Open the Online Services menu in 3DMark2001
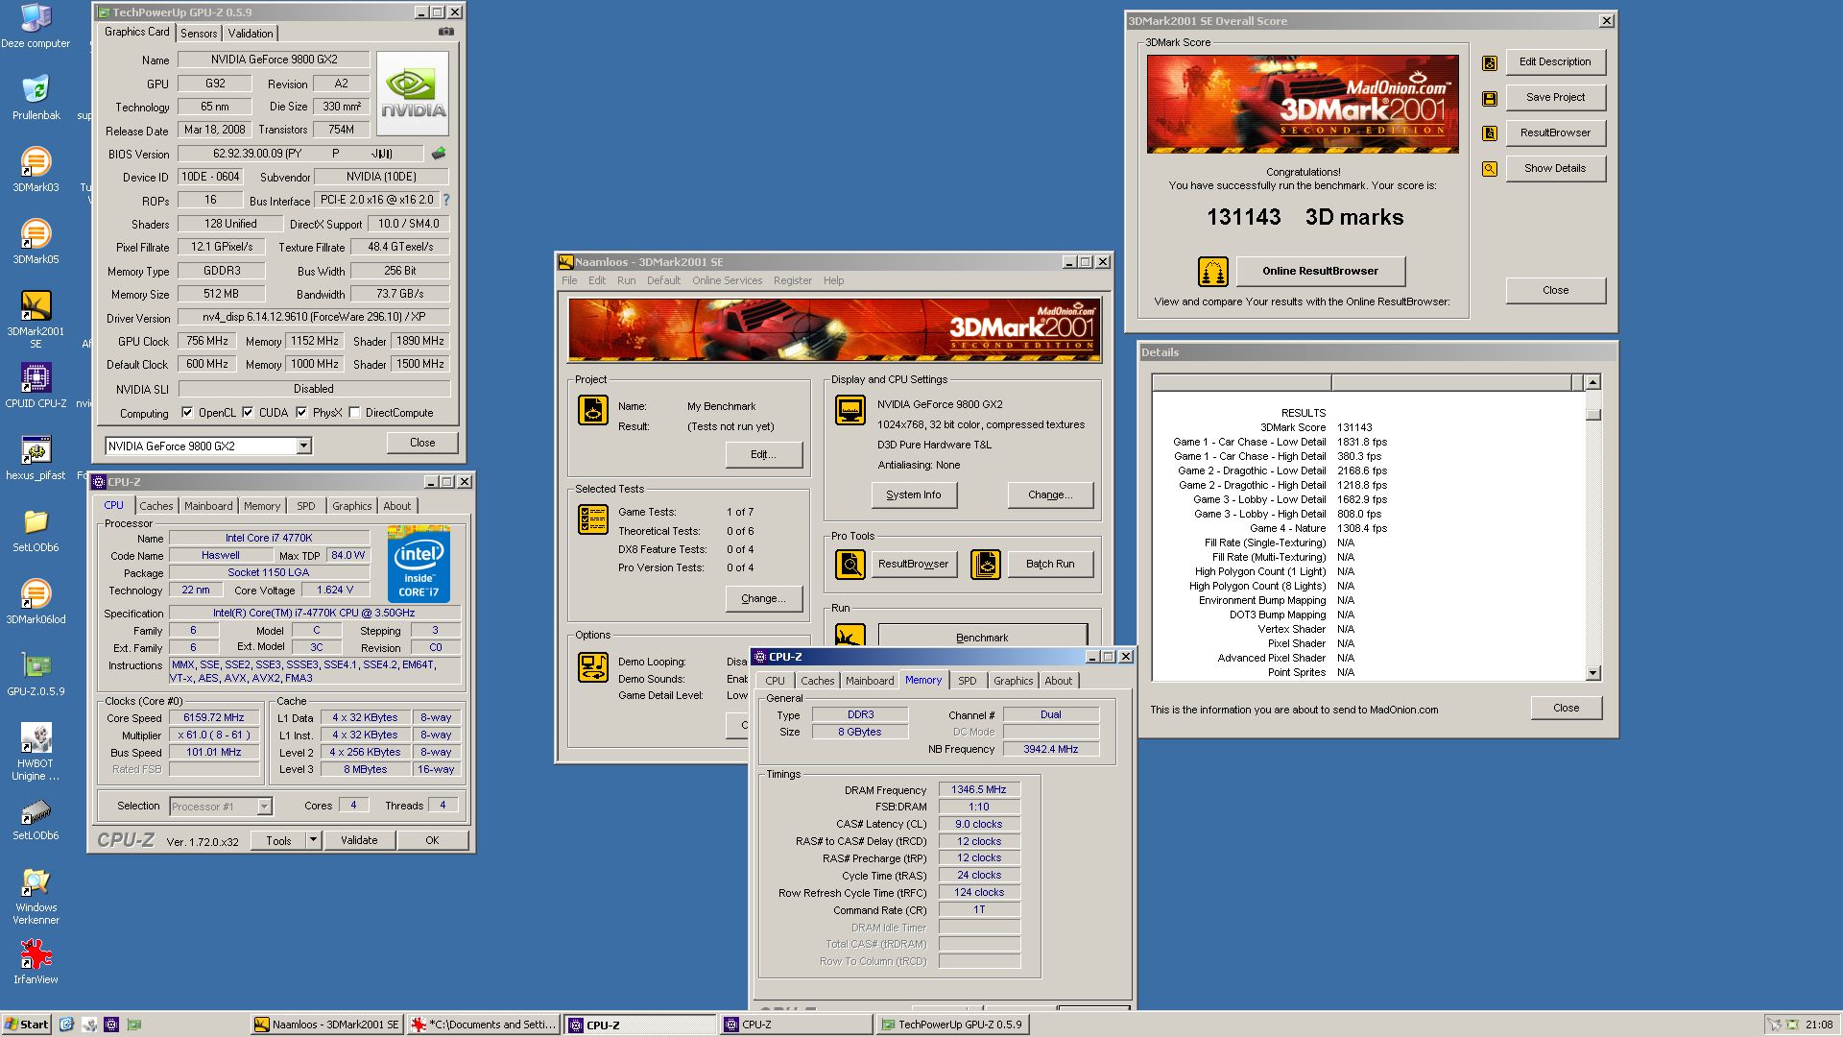The image size is (1843, 1037). (727, 280)
